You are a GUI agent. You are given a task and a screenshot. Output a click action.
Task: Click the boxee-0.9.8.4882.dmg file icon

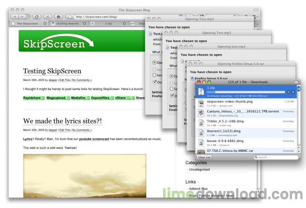(x=201, y=142)
